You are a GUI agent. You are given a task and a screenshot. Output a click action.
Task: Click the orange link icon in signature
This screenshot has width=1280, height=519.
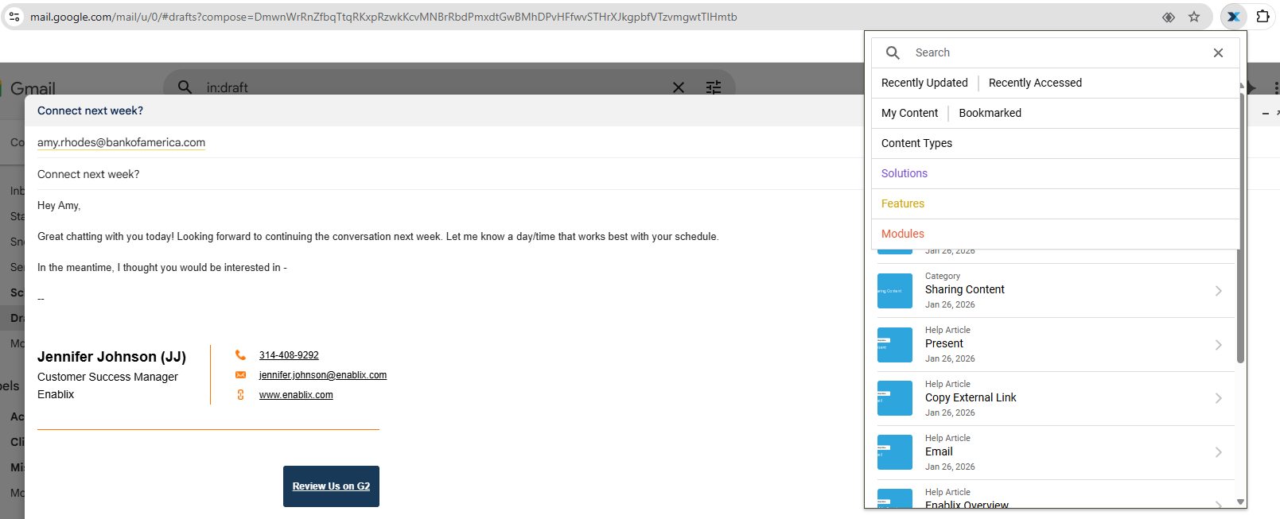tap(240, 395)
